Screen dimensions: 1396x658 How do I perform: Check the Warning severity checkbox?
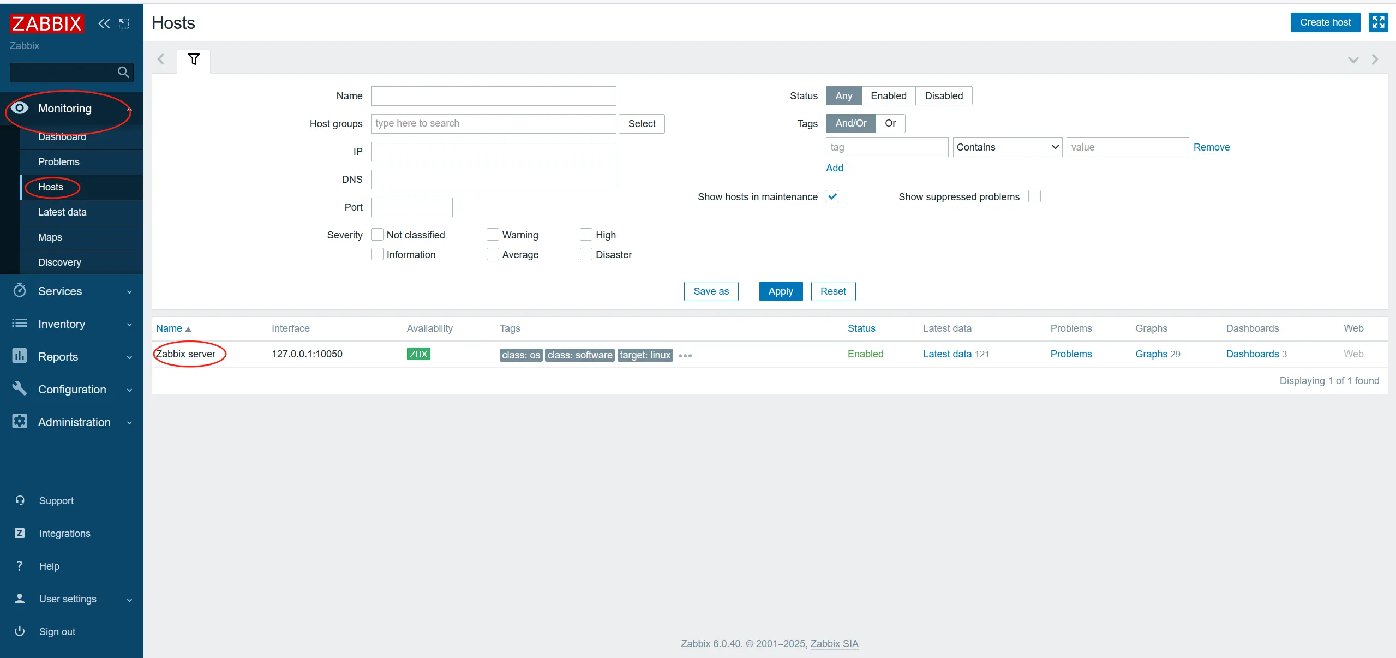[493, 235]
